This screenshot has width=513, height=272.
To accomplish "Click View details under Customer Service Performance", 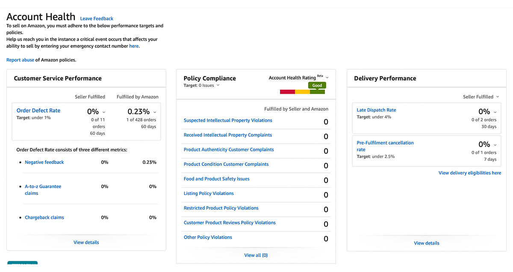I will tap(86, 242).
